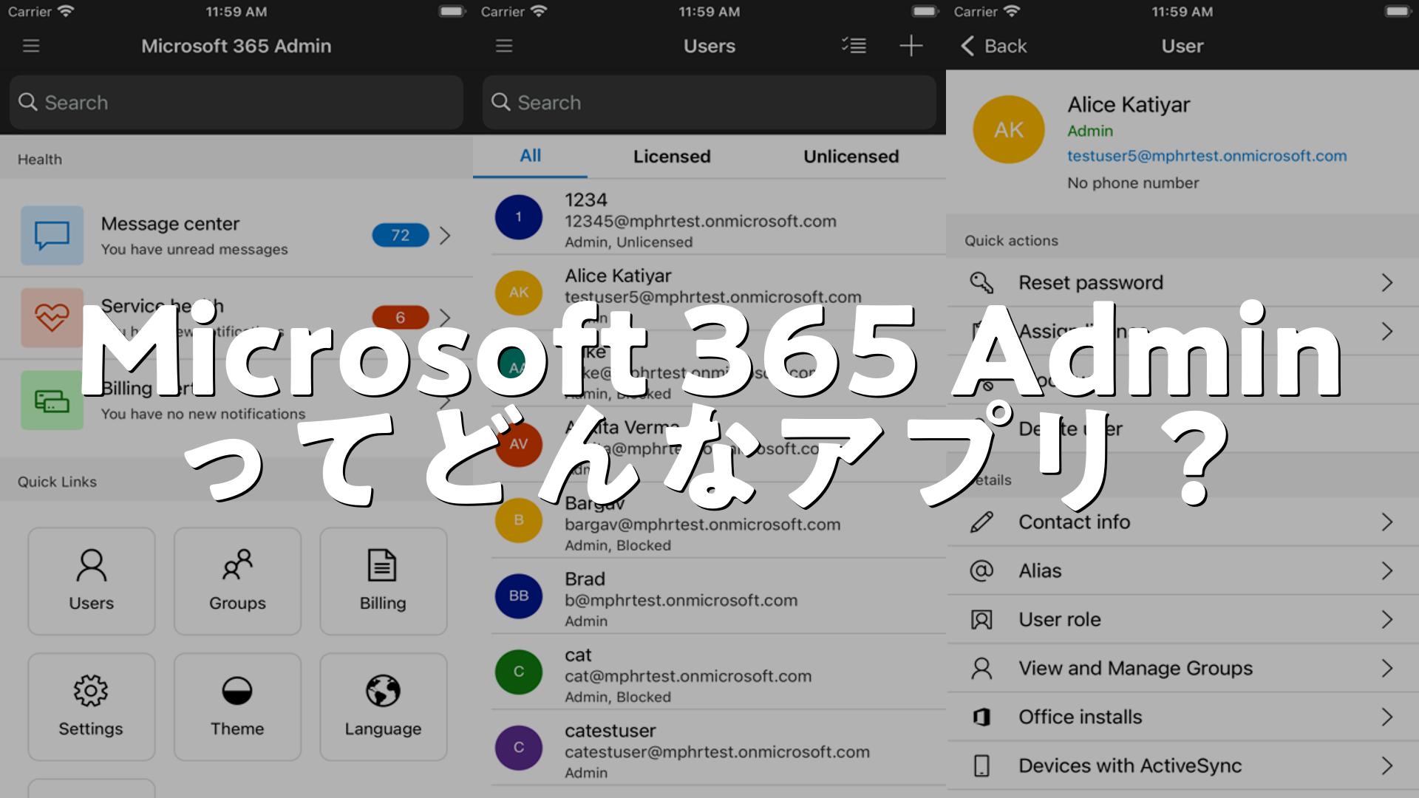This screenshot has height=798, width=1419.
Task: Expand Service health row chevron
Action: 445,318
